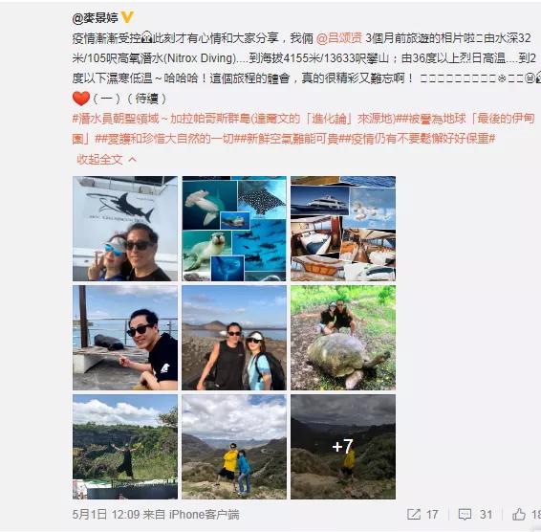541x532 pixels.
Task: Open the giant tortoise photo
Action: tap(343, 338)
